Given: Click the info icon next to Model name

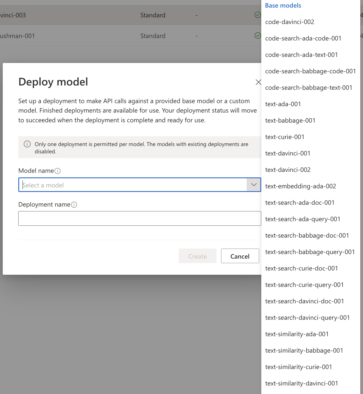Looking at the screenshot, I should (x=58, y=171).
